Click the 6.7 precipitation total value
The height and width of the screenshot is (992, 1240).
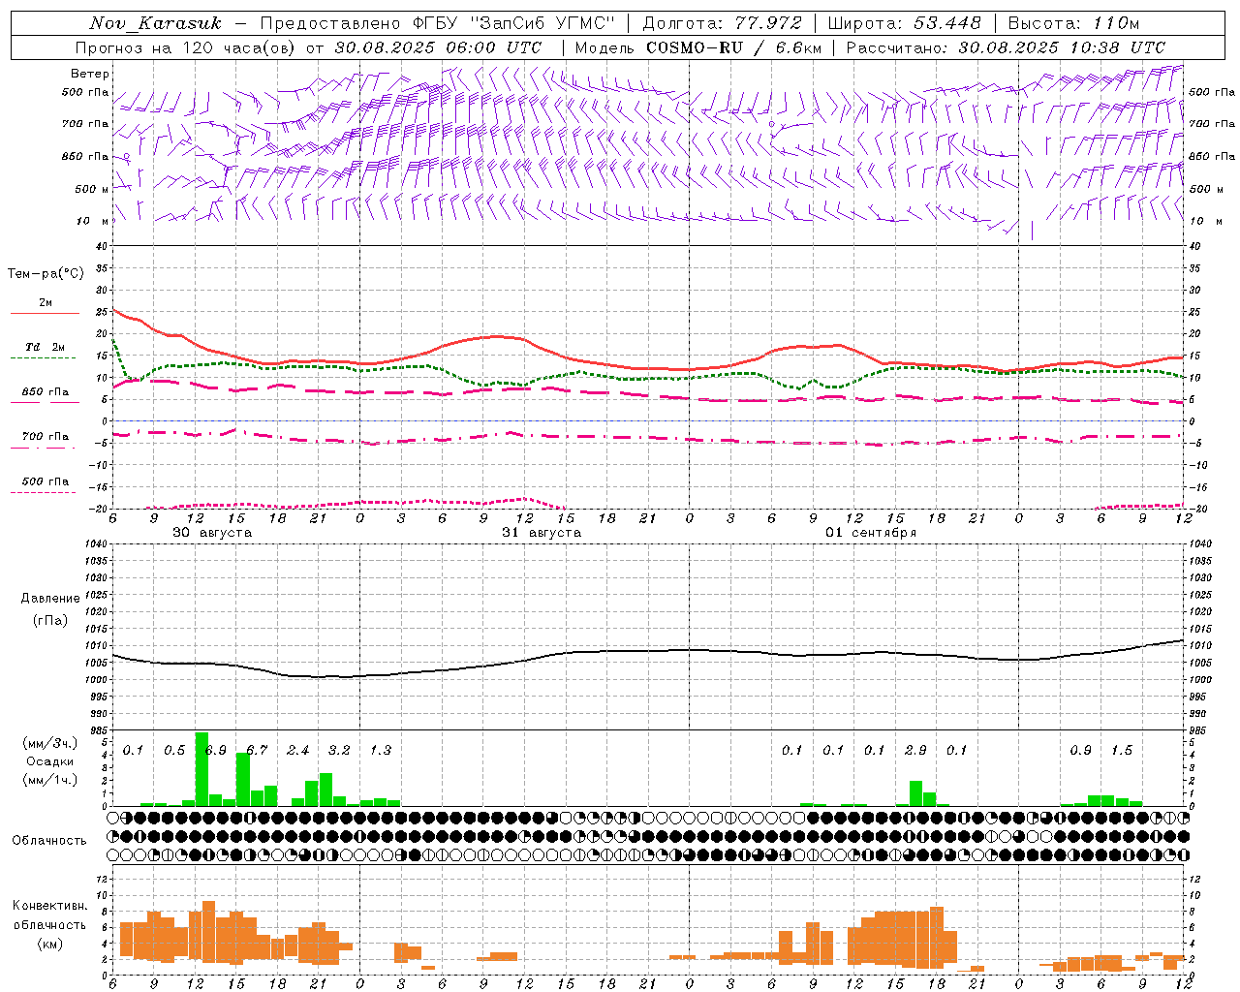click(257, 751)
